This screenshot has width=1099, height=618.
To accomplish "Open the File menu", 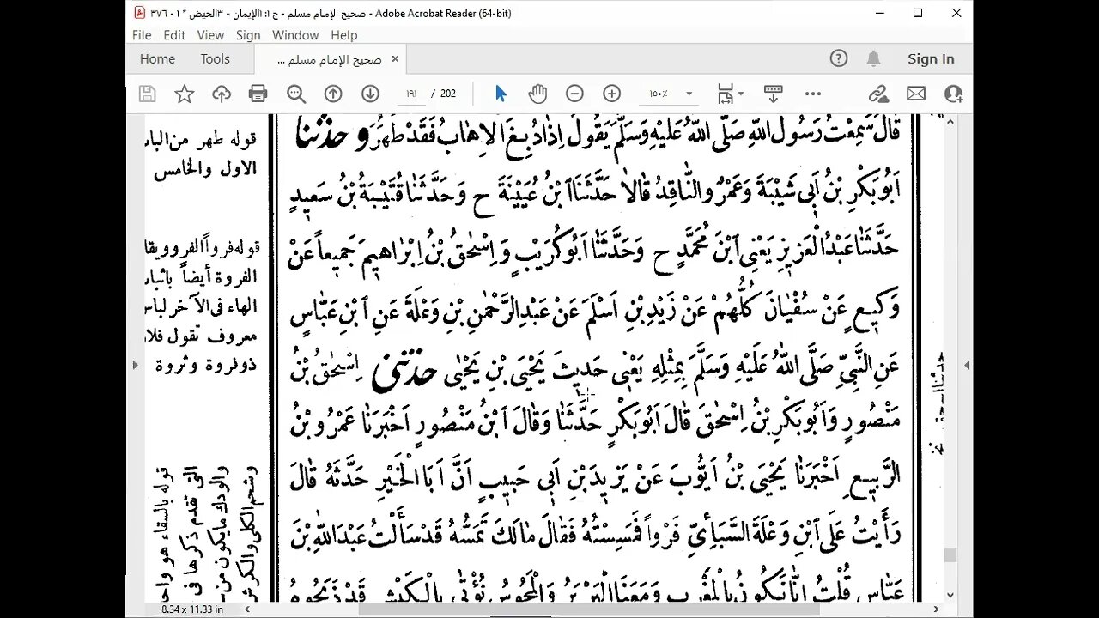I will [142, 35].
